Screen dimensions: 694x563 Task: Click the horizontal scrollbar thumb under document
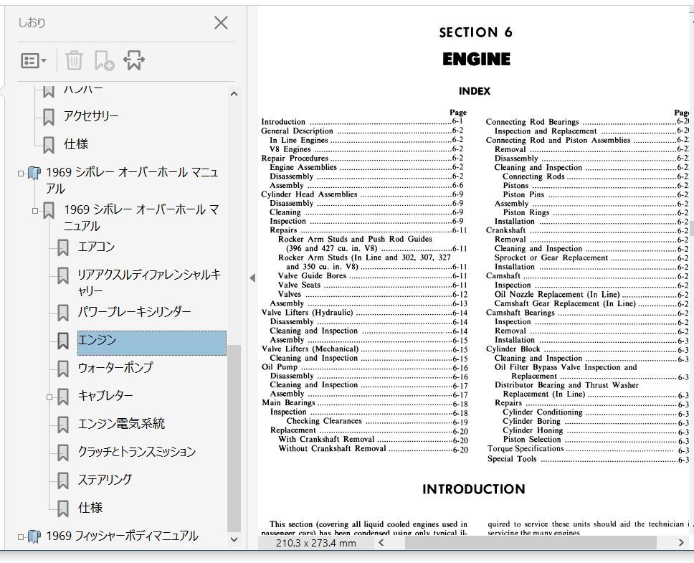(531, 542)
